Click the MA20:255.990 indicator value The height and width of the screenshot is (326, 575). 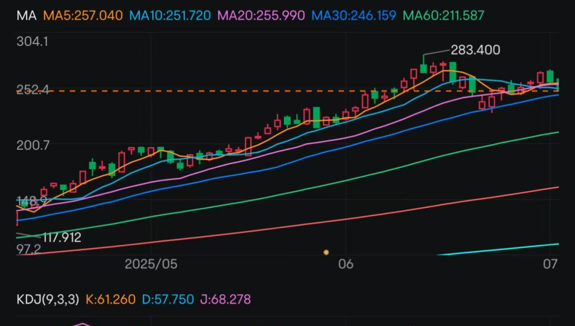click(x=261, y=15)
